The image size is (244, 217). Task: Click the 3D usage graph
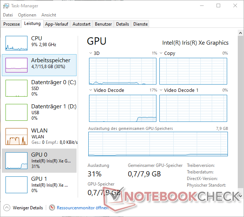click(123, 71)
